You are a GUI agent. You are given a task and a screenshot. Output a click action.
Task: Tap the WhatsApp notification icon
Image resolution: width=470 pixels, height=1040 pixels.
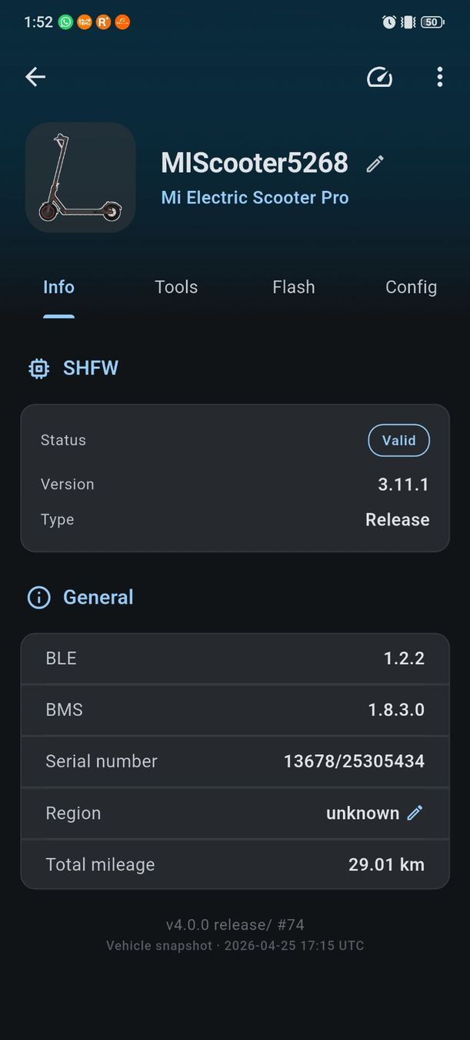[66, 22]
